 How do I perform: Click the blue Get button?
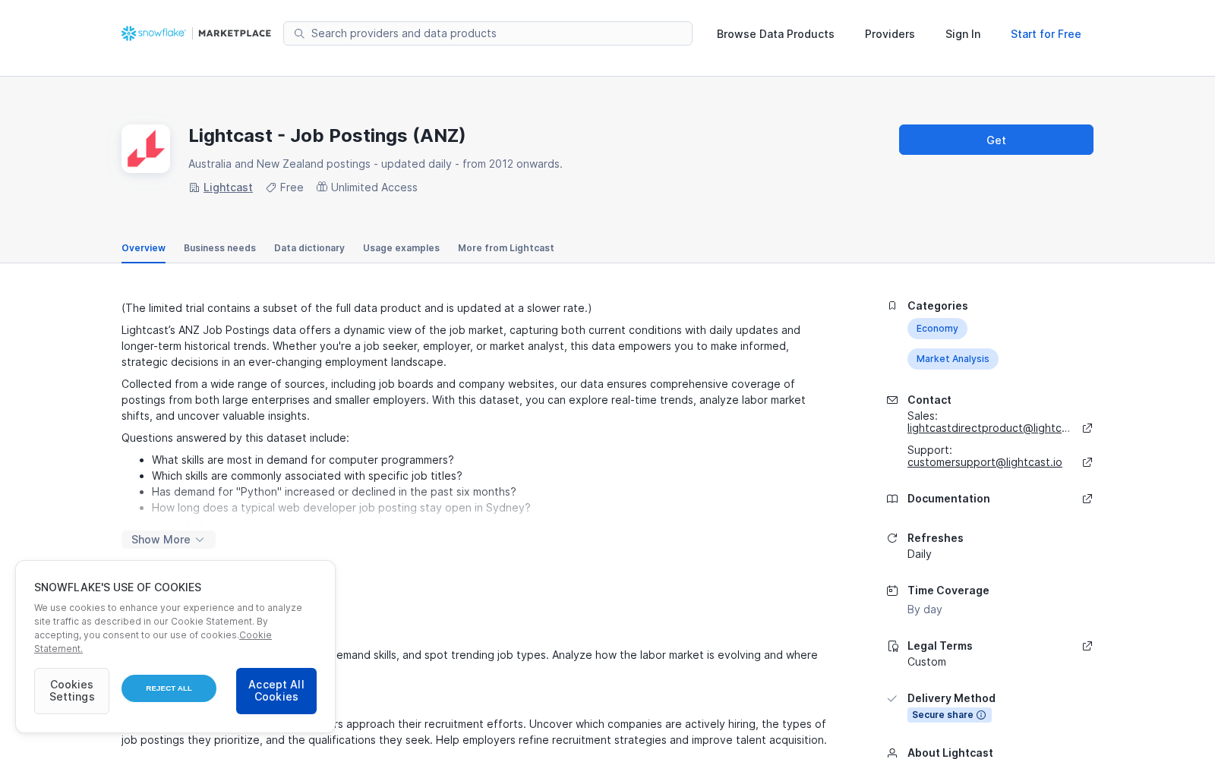coord(996,140)
